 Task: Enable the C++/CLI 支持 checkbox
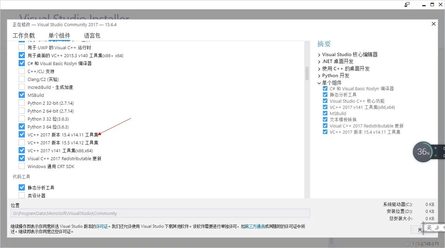[x=22, y=71]
